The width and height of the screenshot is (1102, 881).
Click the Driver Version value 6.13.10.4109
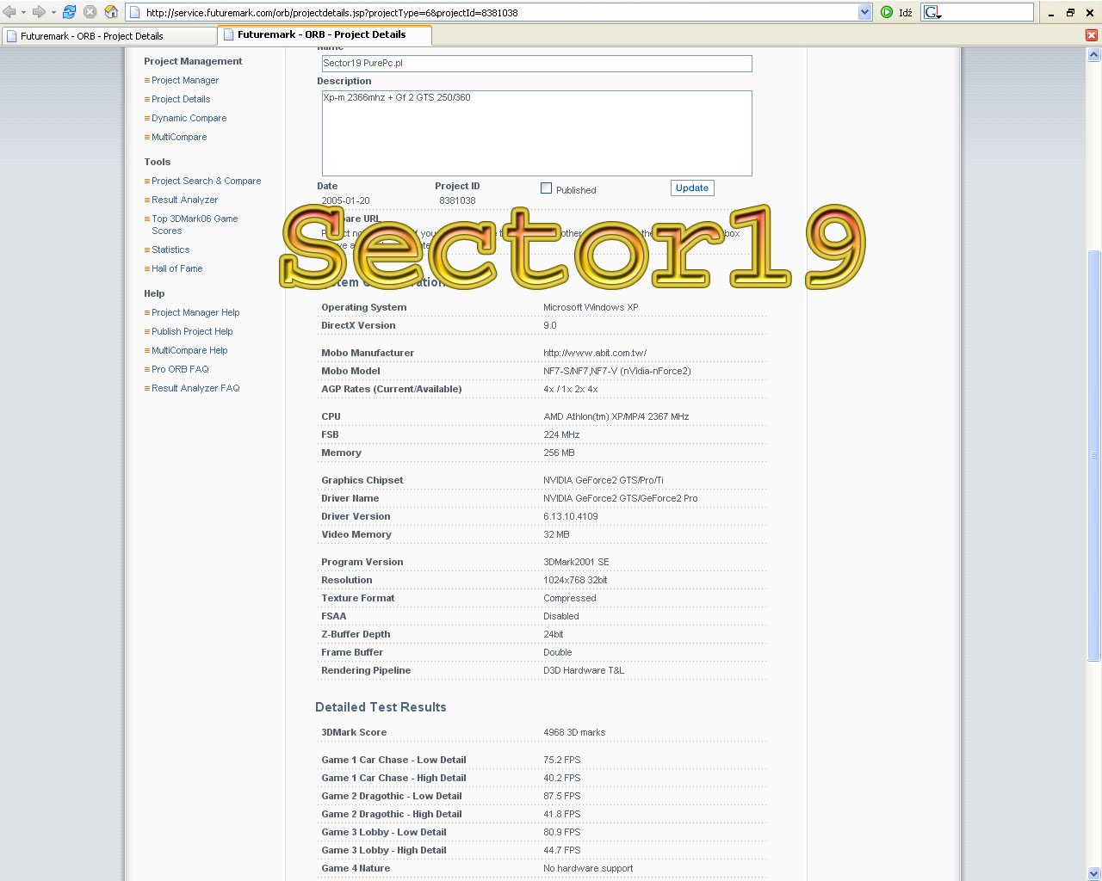[x=571, y=516]
